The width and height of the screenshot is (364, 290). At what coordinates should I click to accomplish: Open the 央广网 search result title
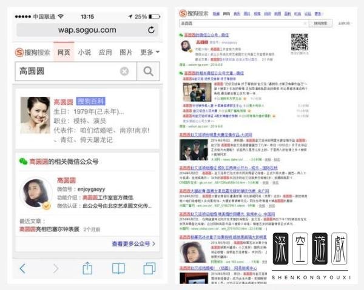pos(224,191)
